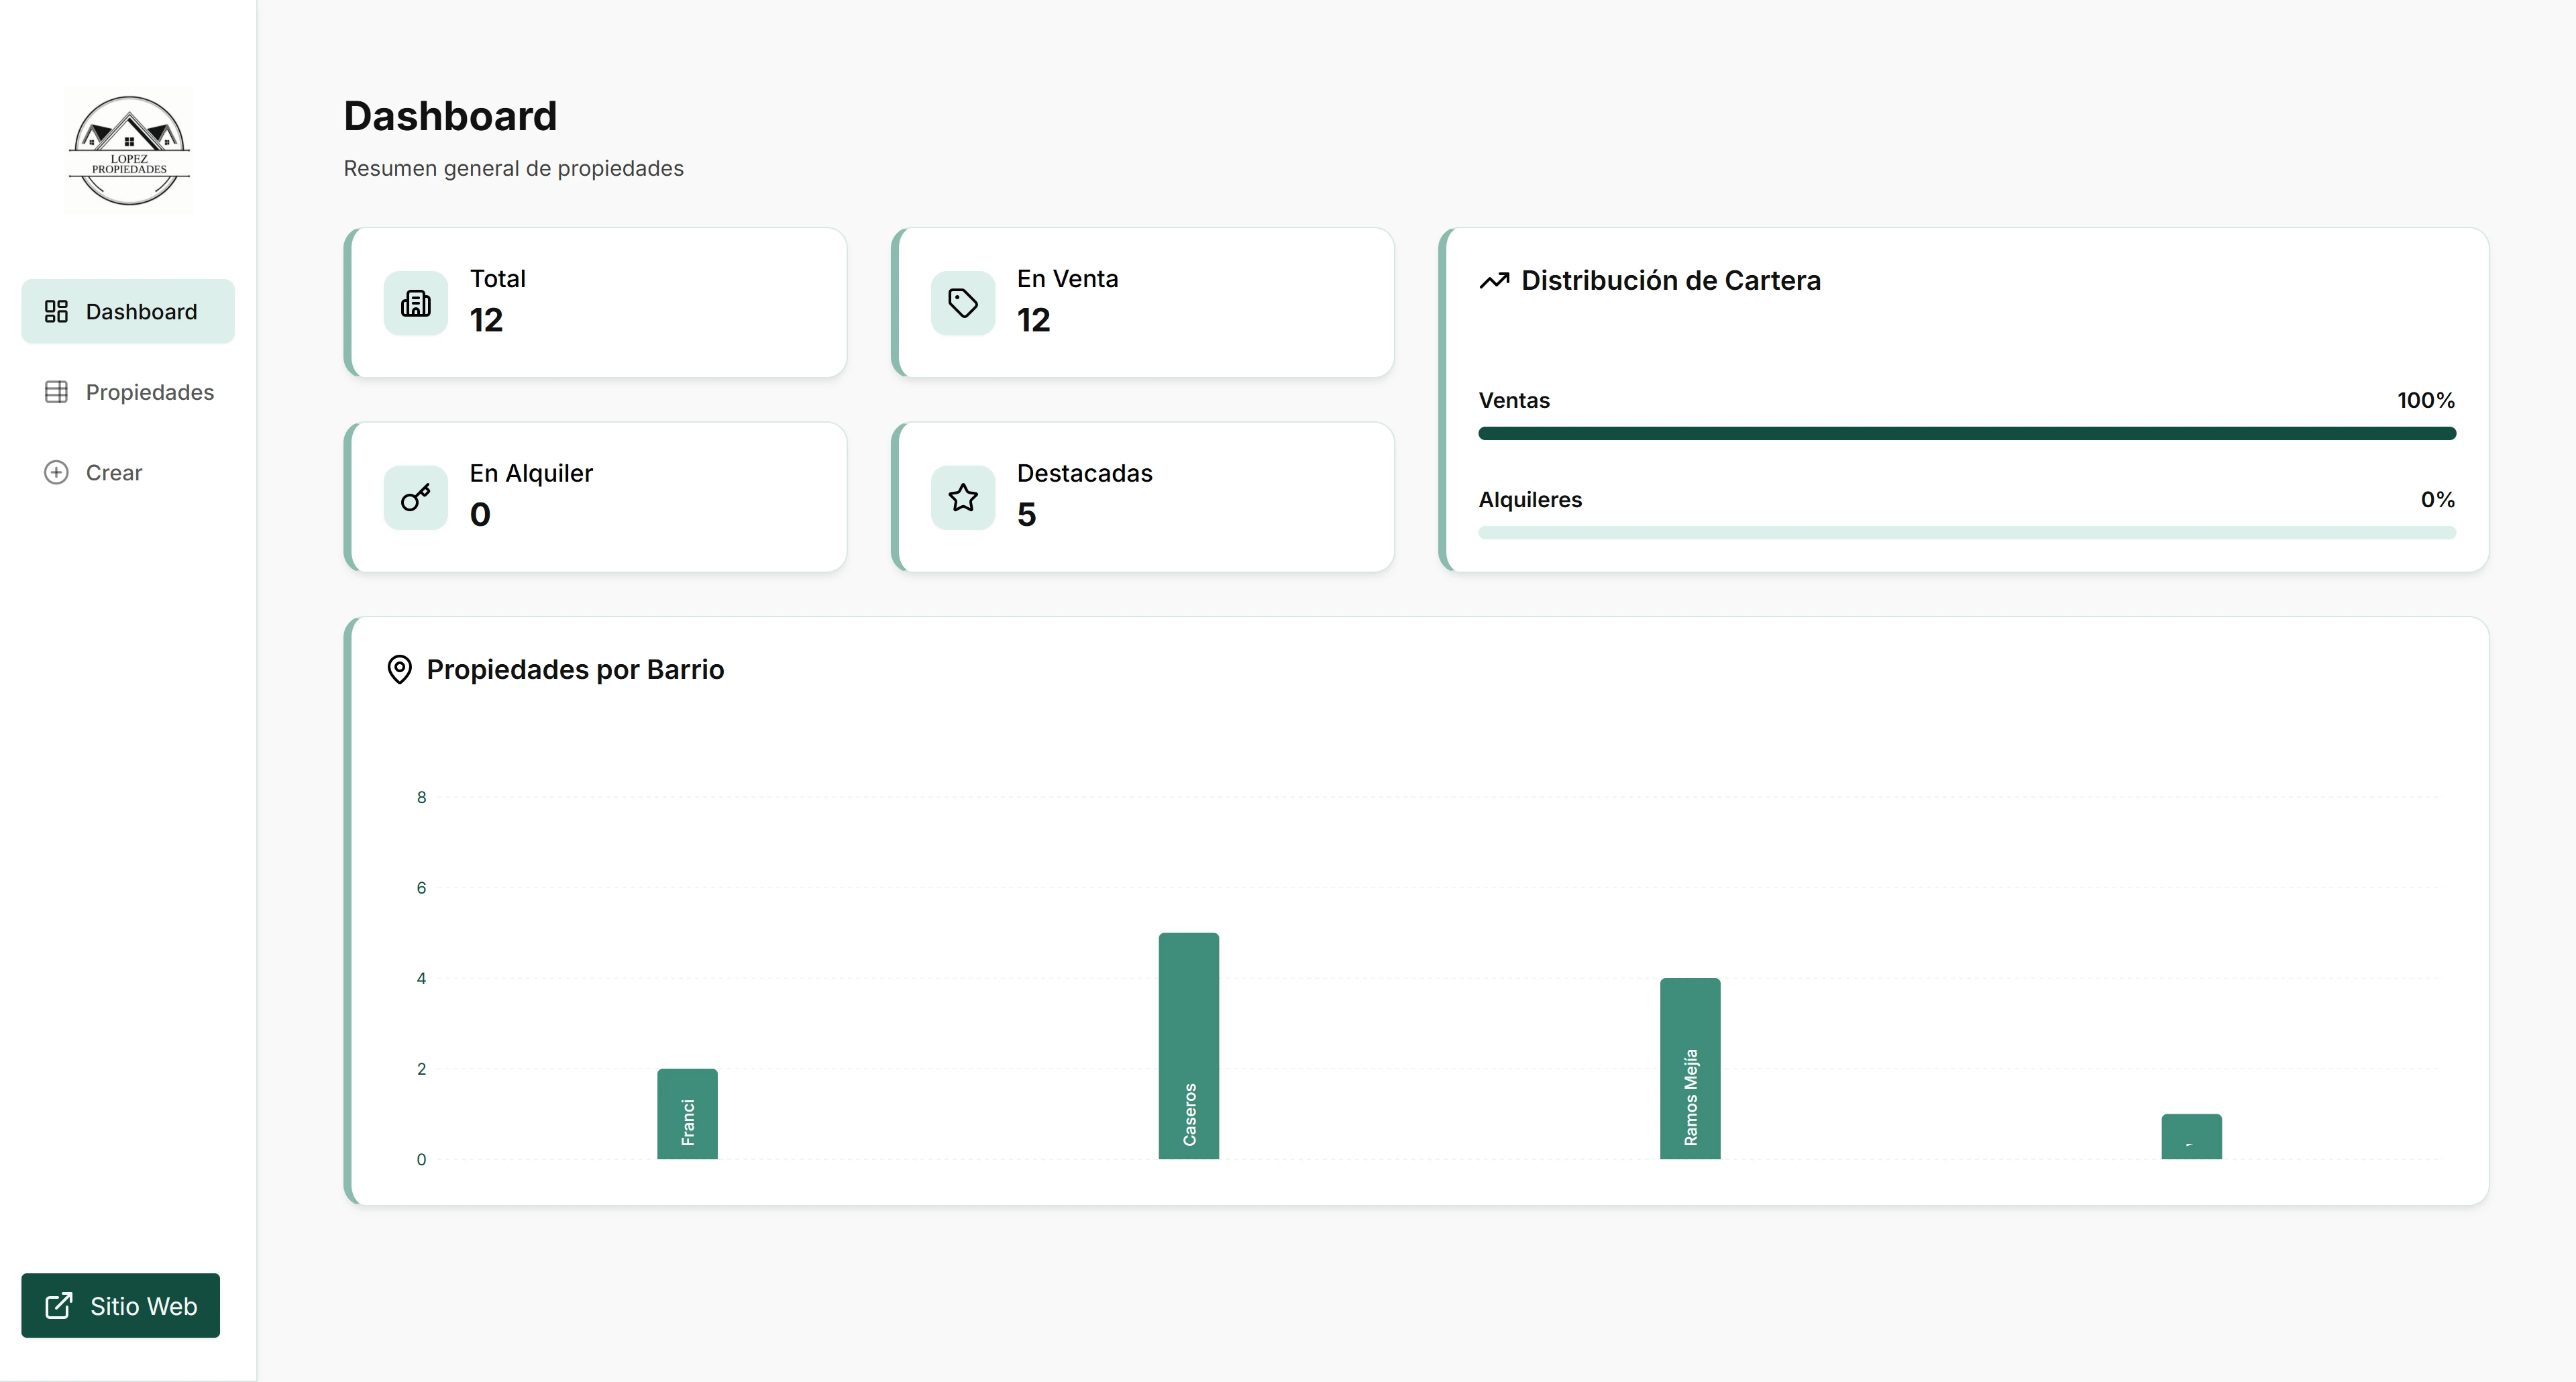Click the Franci bar in chart
Viewport: 2576px width, 1382px height.
tap(687, 1114)
